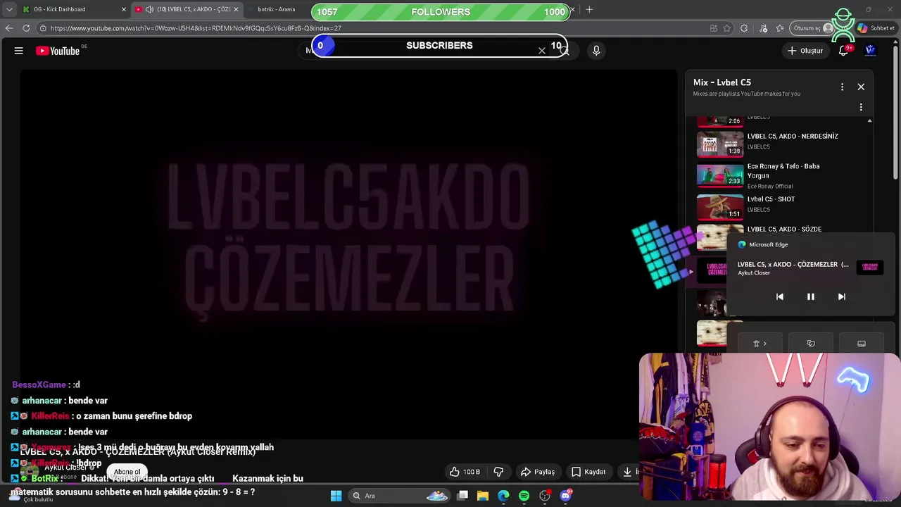This screenshot has width=901, height=507.
Task: Click the taskbar Ara search box
Action: pos(398,496)
